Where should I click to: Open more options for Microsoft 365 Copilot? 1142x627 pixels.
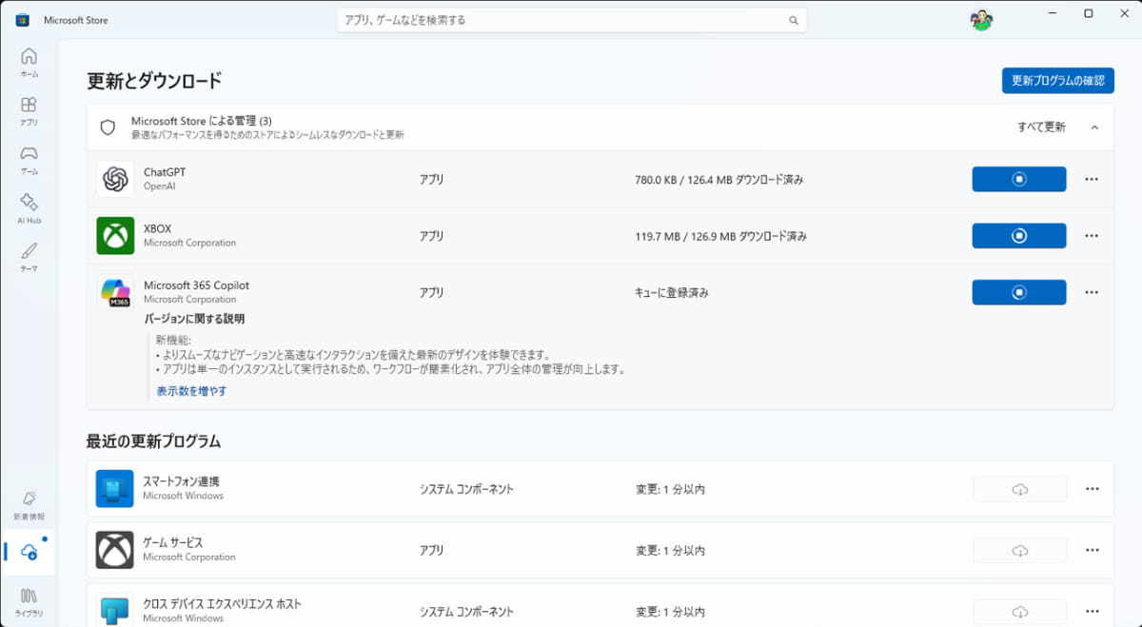click(x=1092, y=292)
